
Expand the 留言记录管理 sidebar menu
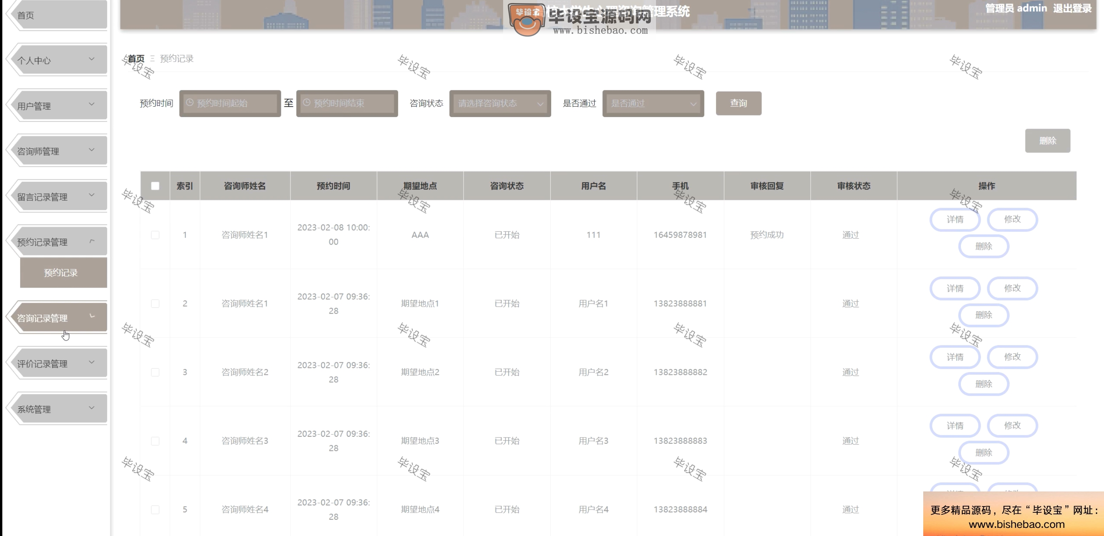click(58, 196)
